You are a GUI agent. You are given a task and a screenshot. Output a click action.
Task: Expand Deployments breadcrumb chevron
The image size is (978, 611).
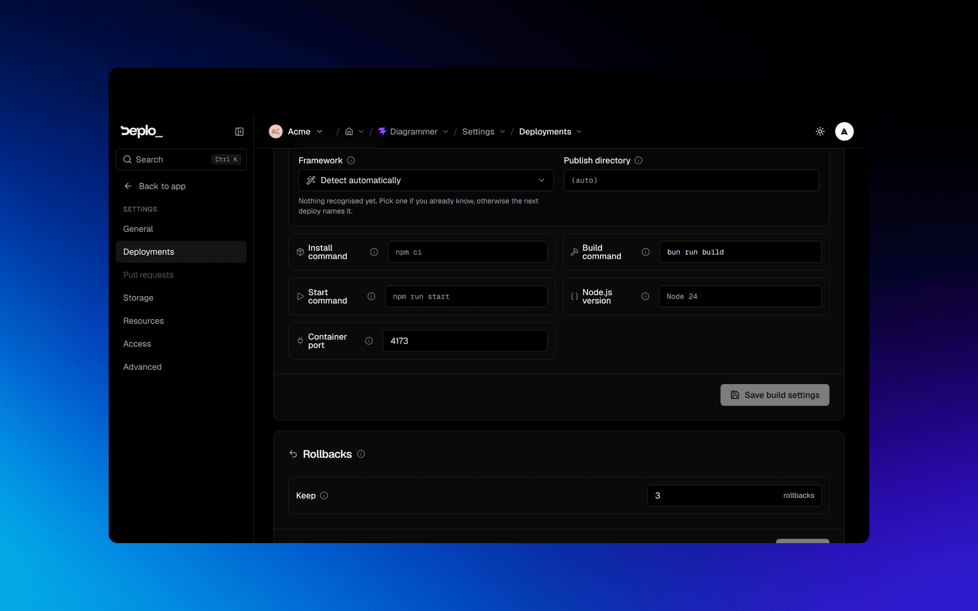click(579, 131)
